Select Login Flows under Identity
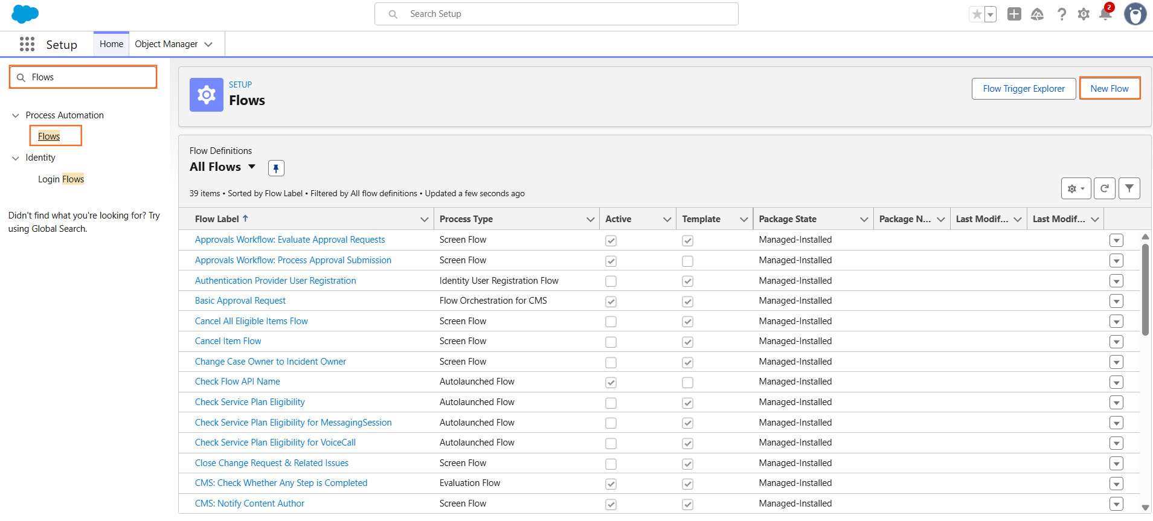The width and height of the screenshot is (1153, 521). pos(61,179)
